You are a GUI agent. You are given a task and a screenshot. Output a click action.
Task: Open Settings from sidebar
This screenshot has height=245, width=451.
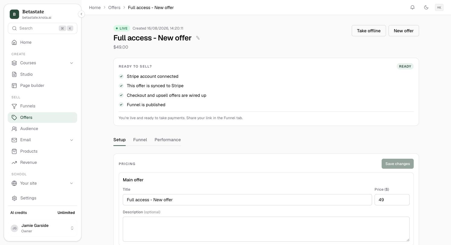point(42,198)
